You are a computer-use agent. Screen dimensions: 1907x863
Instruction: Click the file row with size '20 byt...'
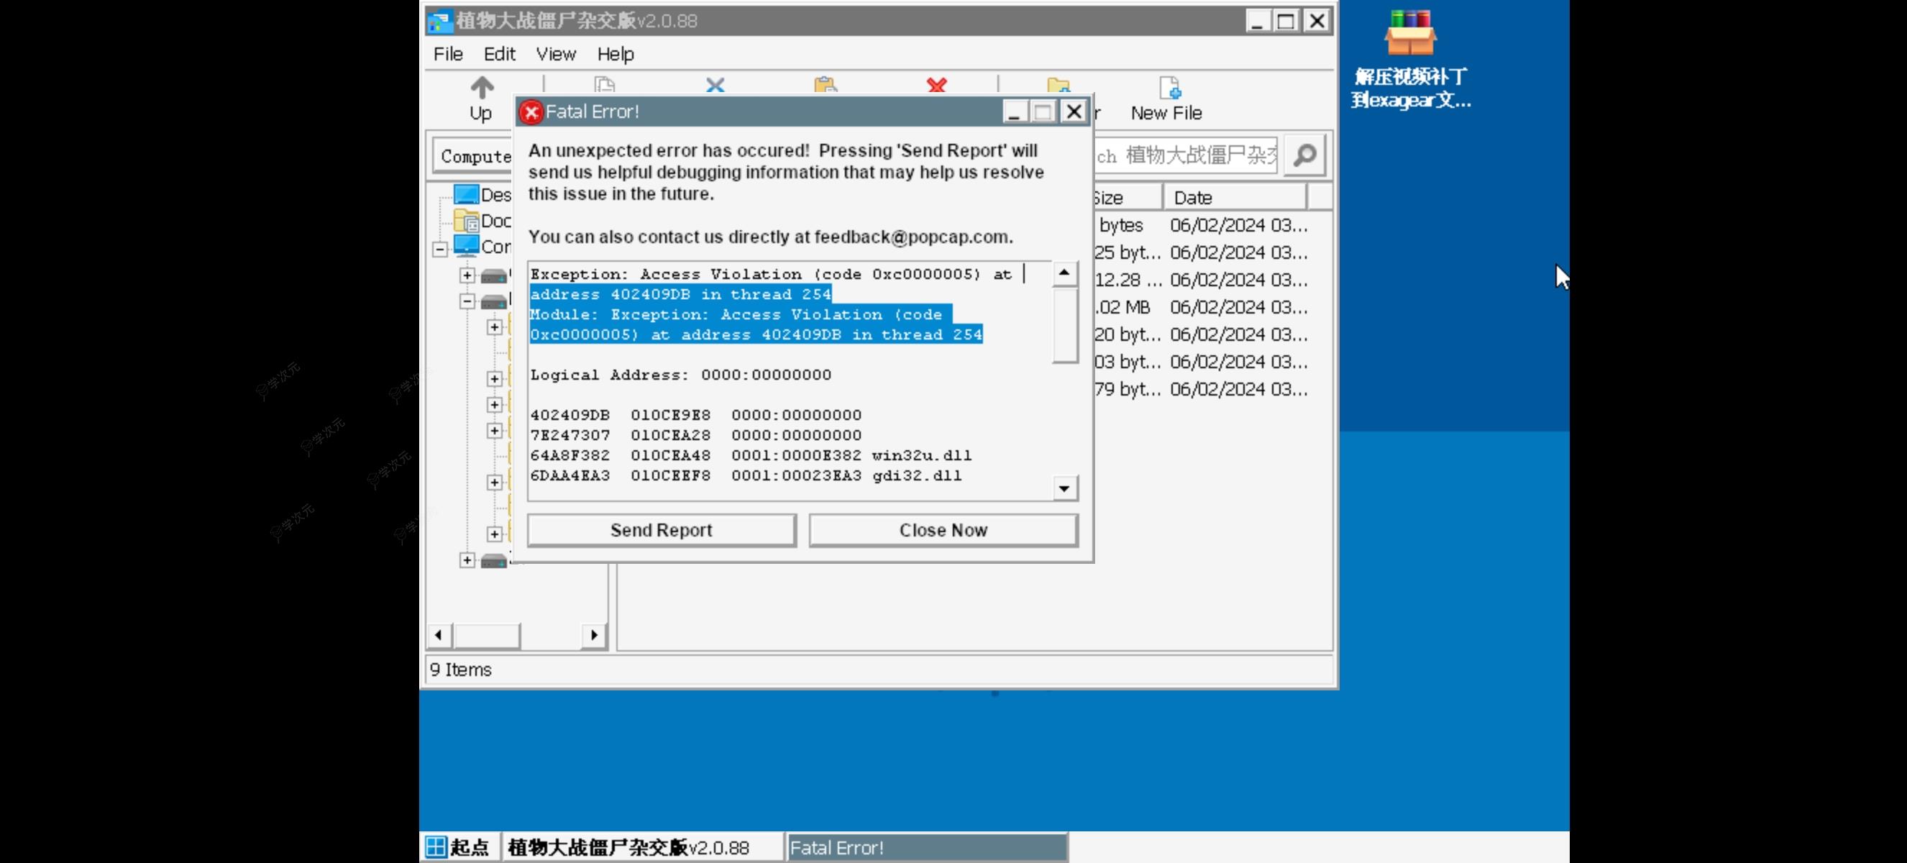click(x=1201, y=334)
